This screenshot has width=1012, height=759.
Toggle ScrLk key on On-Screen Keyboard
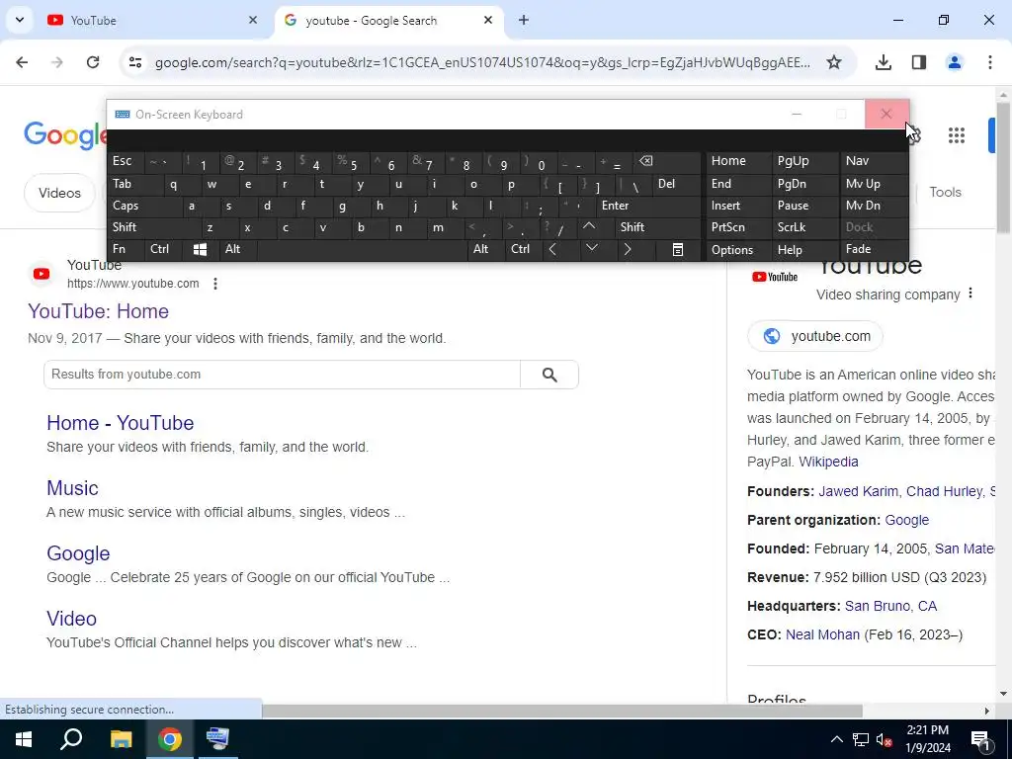(x=805, y=227)
